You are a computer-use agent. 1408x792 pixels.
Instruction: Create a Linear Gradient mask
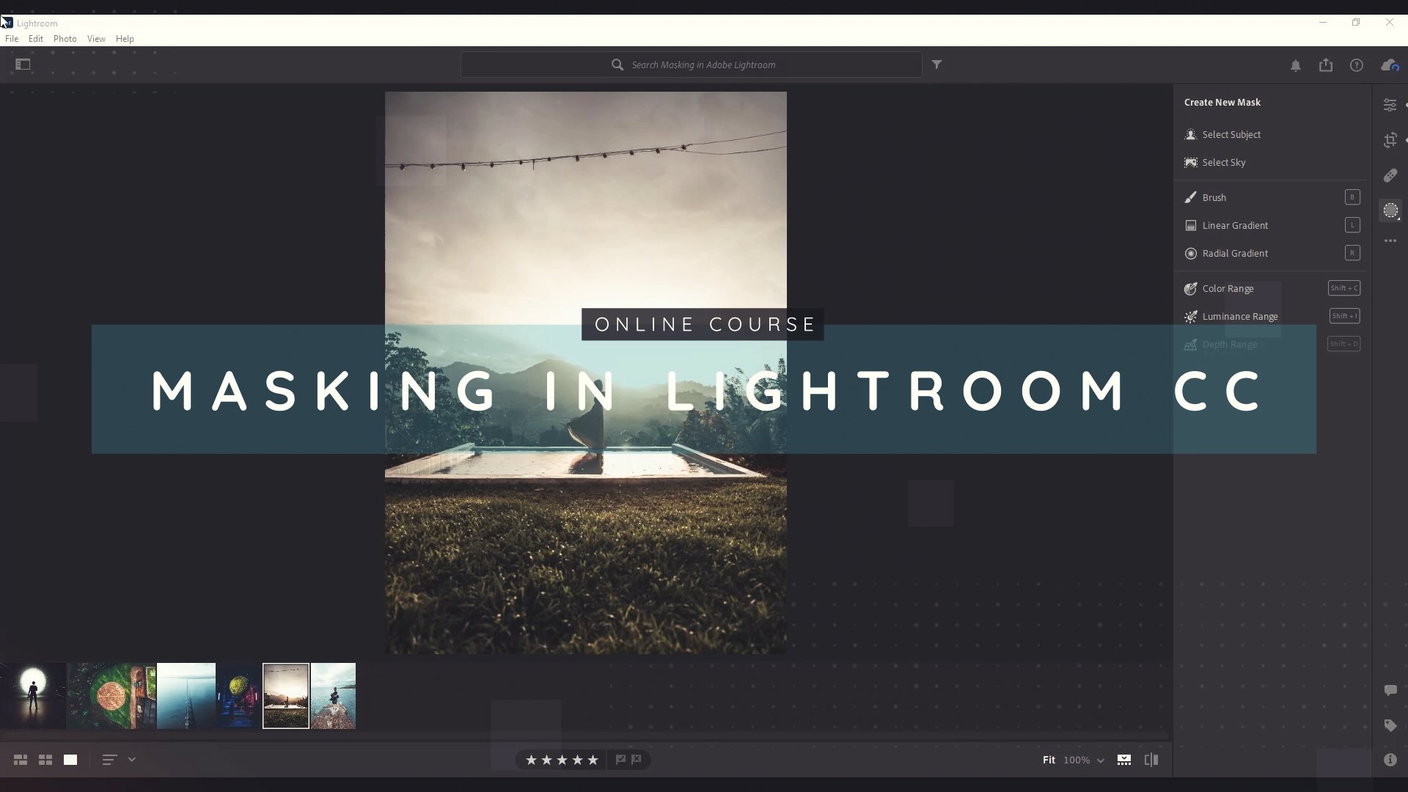(1235, 225)
